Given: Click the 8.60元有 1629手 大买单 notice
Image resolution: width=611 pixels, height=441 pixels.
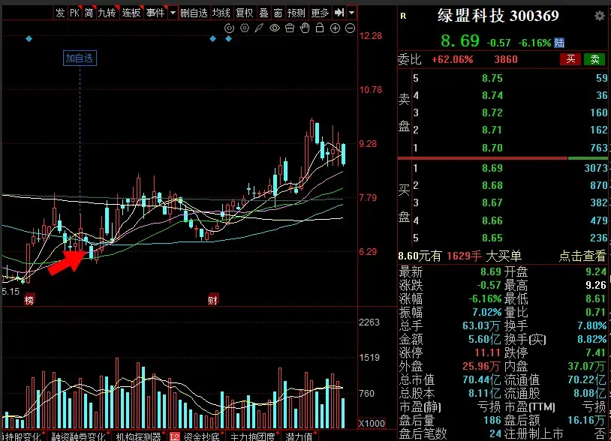Looking at the screenshot, I should pos(460,256).
